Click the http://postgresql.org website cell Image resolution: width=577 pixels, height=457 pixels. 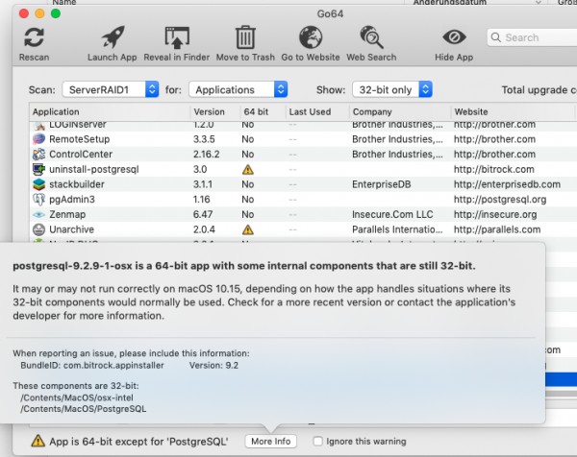(500, 200)
